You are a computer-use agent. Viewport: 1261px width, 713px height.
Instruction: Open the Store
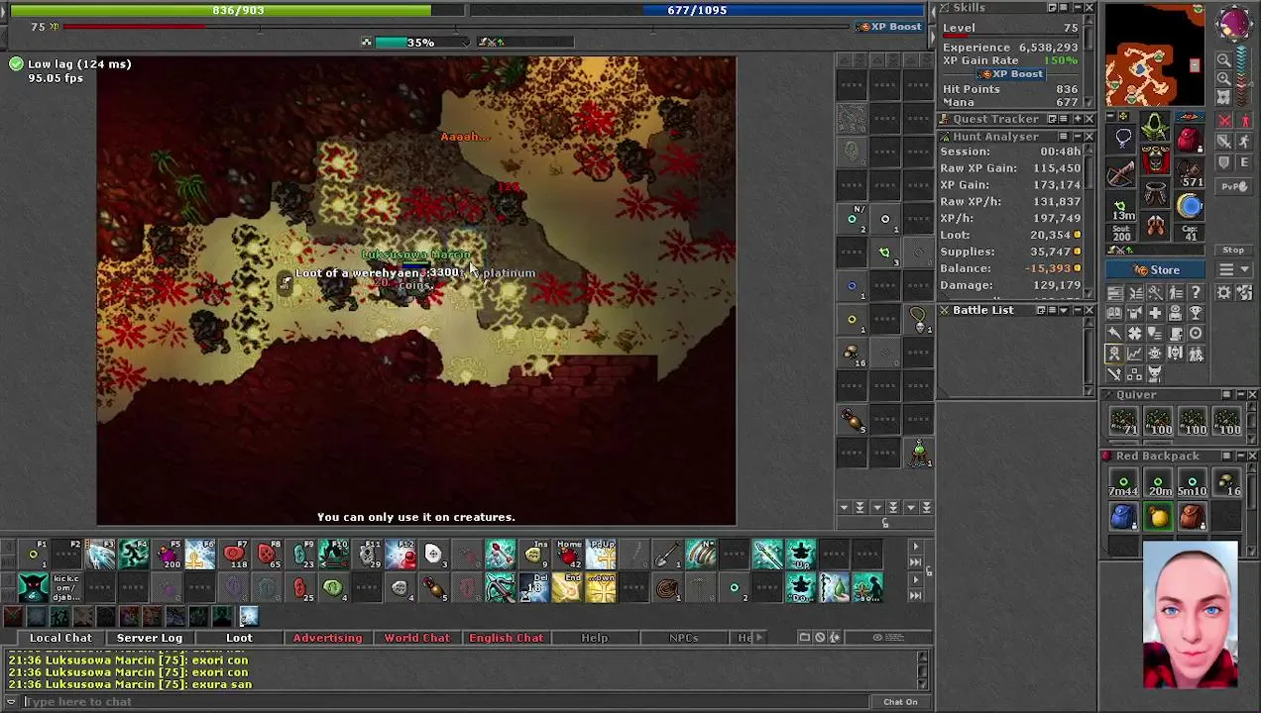pyautogui.click(x=1155, y=269)
